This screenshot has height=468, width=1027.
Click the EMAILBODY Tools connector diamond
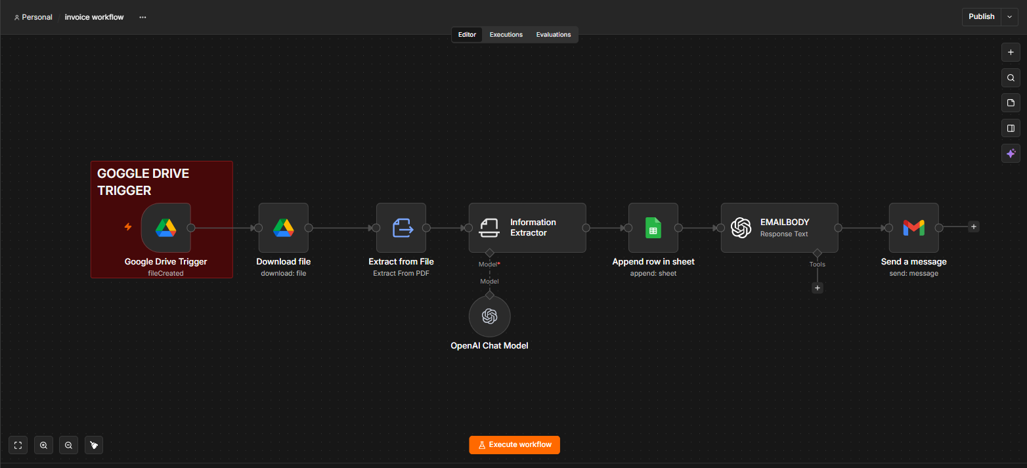[818, 253]
